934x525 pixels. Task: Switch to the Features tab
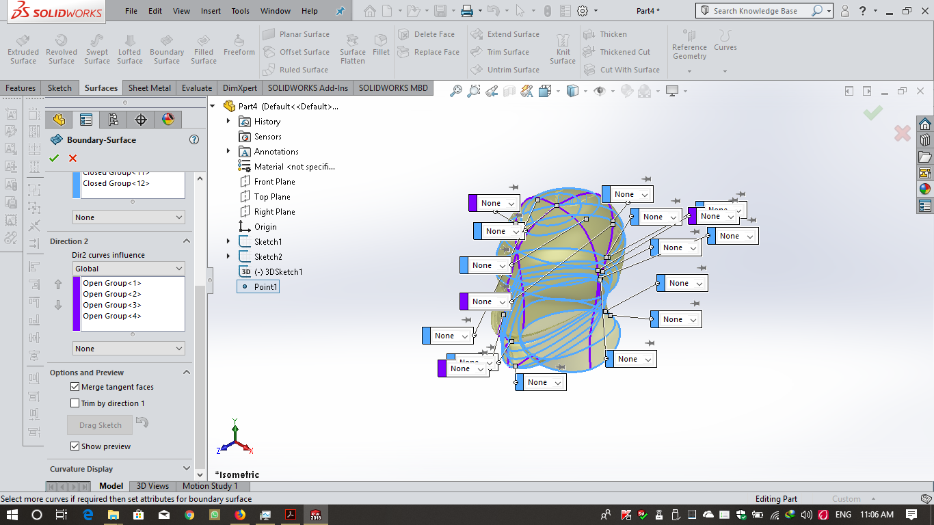[21, 87]
